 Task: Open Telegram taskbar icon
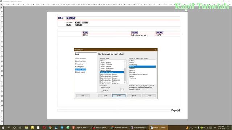pyautogui.click(x=62, y=127)
